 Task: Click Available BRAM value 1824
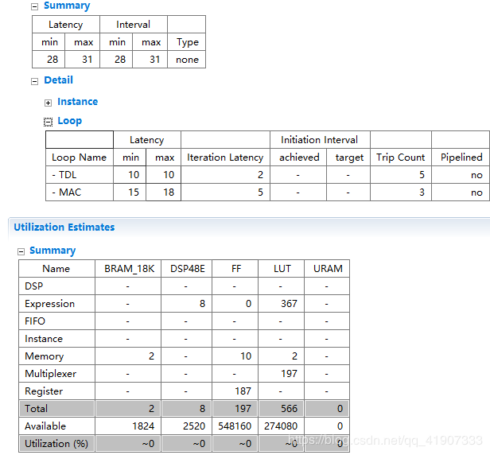(x=128, y=426)
